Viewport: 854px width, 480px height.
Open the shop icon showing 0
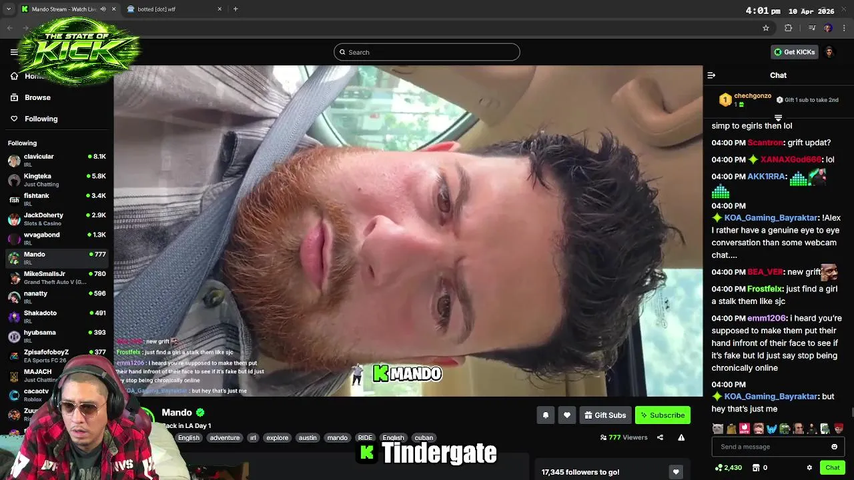coord(757,467)
